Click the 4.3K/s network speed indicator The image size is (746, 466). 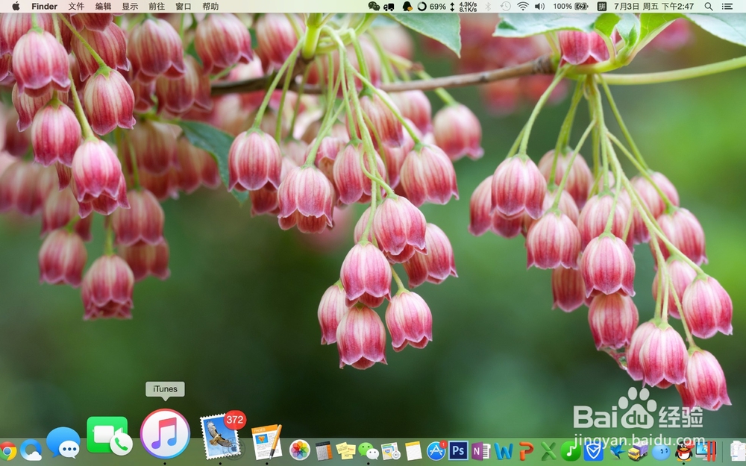pyautogui.click(x=464, y=6)
